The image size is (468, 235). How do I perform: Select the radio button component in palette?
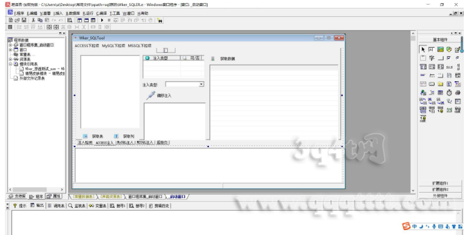(x=458, y=58)
